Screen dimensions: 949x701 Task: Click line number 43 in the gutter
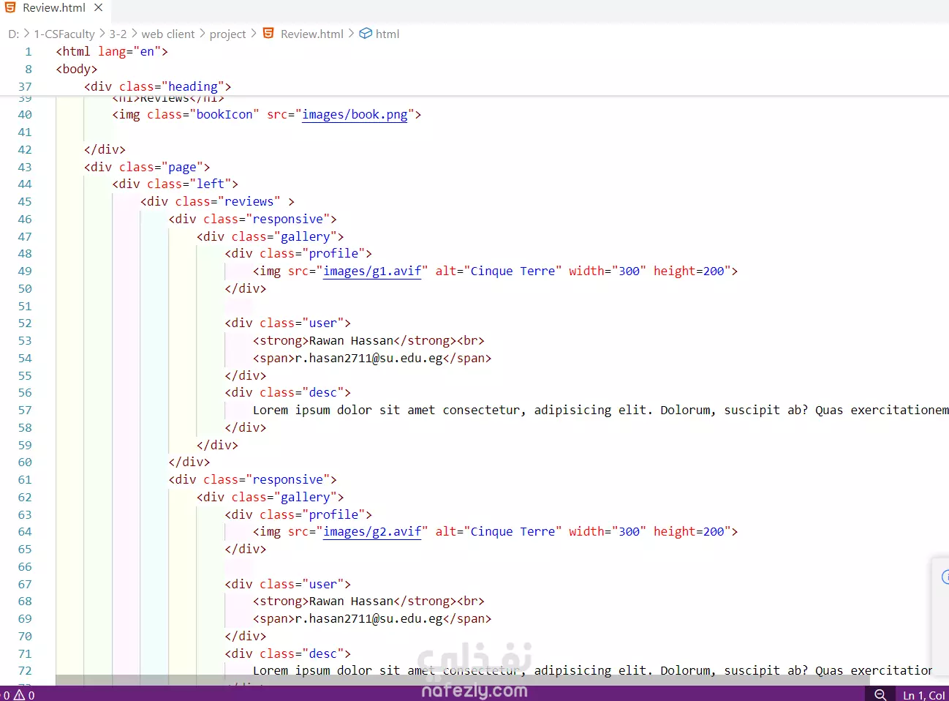25,167
